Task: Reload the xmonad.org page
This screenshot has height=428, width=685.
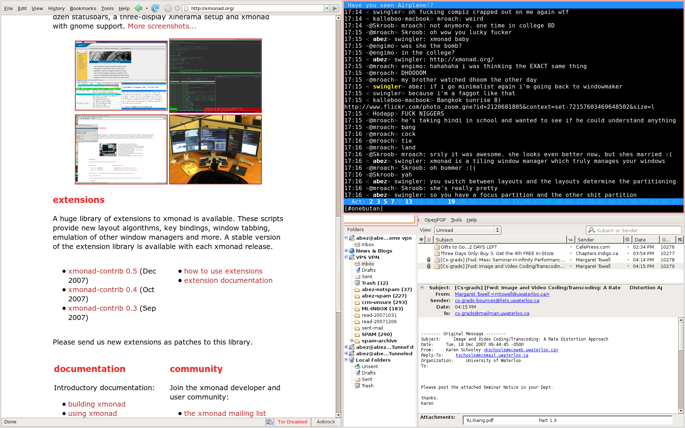Action: [155, 8]
